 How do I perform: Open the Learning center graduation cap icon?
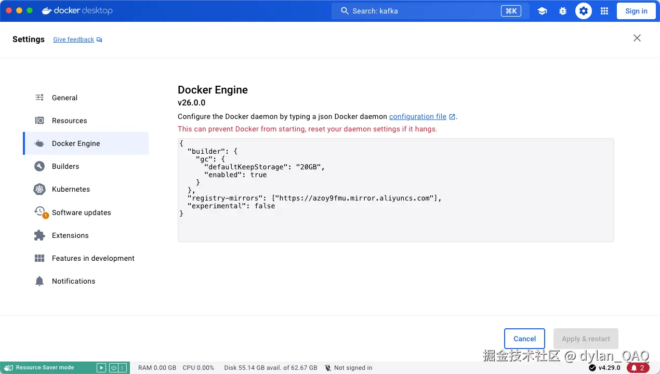[x=542, y=11]
